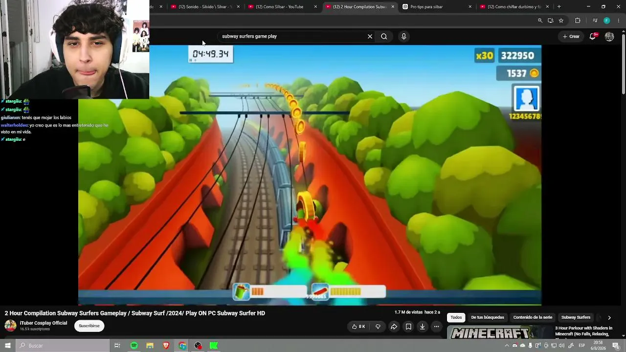Share the video via arrow icon

[394, 327]
